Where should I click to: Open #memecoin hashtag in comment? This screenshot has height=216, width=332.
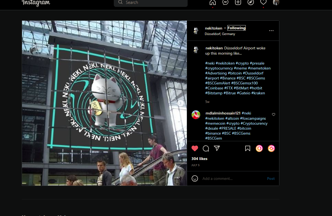[x=215, y=123]
